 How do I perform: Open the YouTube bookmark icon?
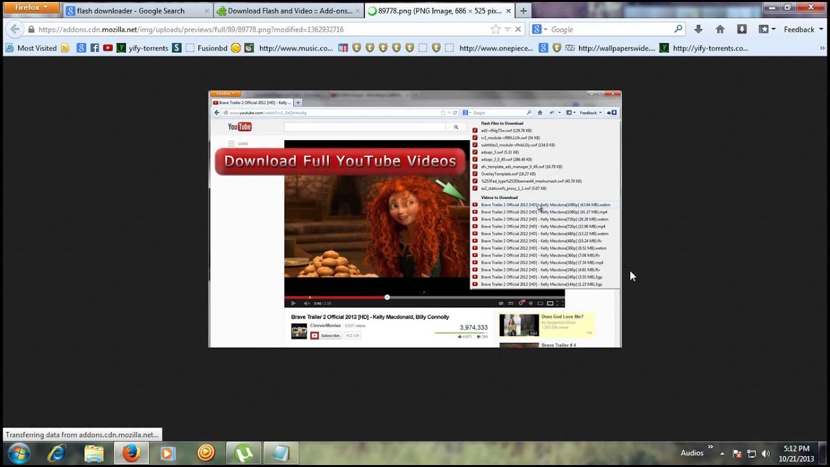pos(108,48)
